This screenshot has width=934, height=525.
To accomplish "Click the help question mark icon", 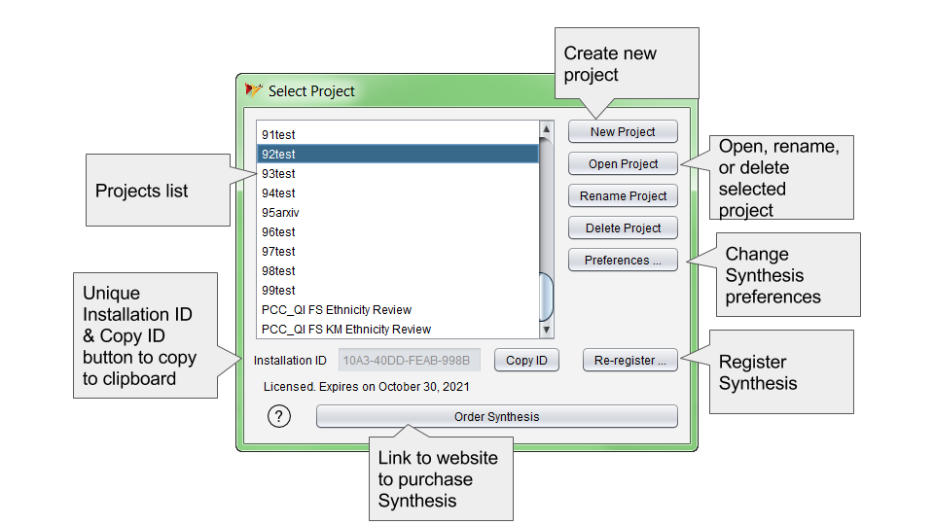I will [279, 417].
